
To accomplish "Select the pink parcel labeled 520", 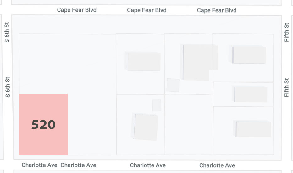I will pyautogui.click(x=43, y=125).
